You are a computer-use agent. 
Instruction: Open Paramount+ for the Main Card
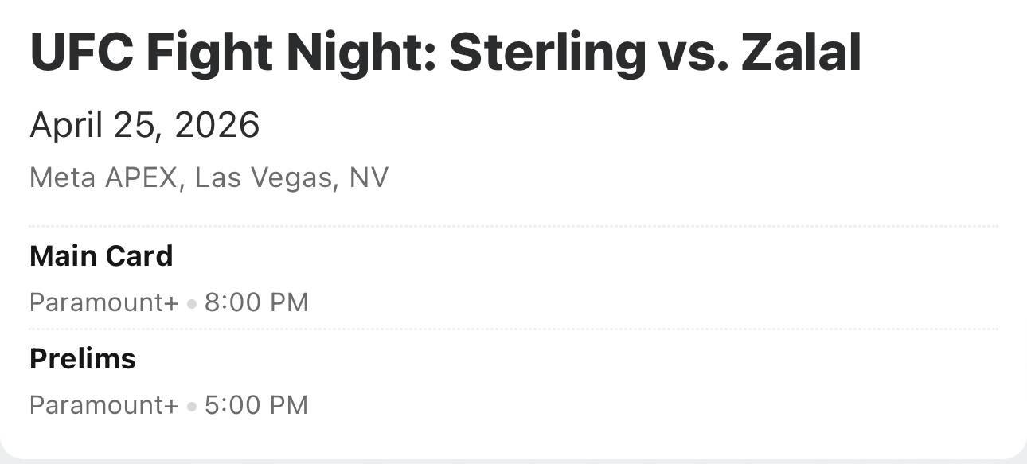103,302
